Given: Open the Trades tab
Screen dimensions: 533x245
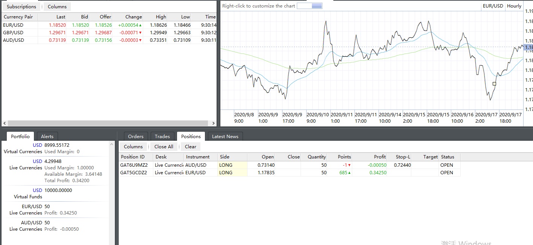Looking at the screenshot, I should (x=162, y=136).
